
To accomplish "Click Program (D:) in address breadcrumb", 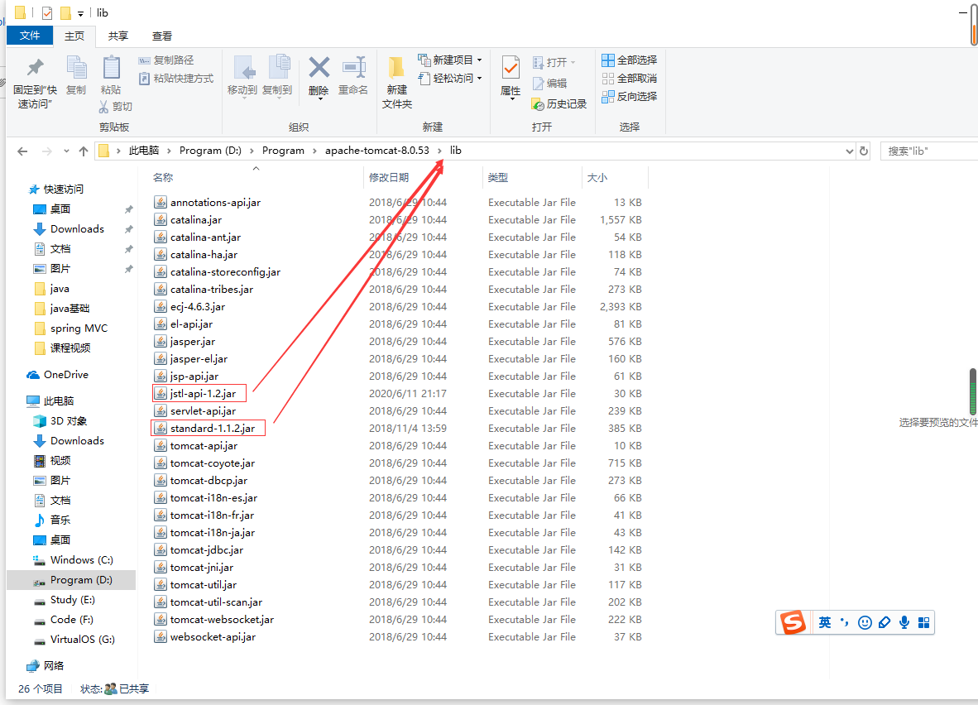I will pos(210,151).
